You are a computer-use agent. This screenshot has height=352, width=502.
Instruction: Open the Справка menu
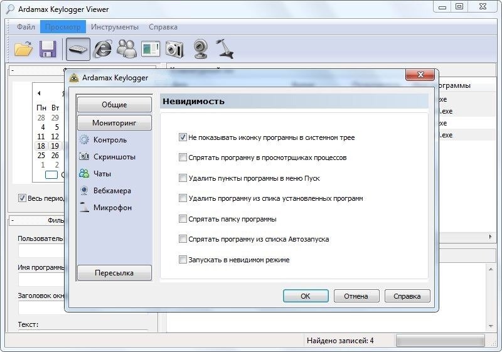[163, 27]
